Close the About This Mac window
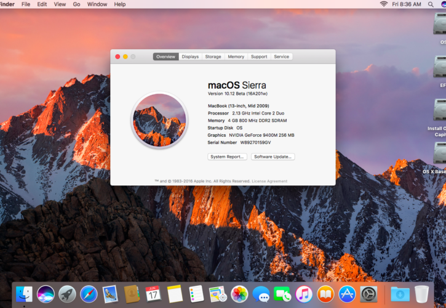Viewport: 446px width, 308px height. [x=117, y=57]
